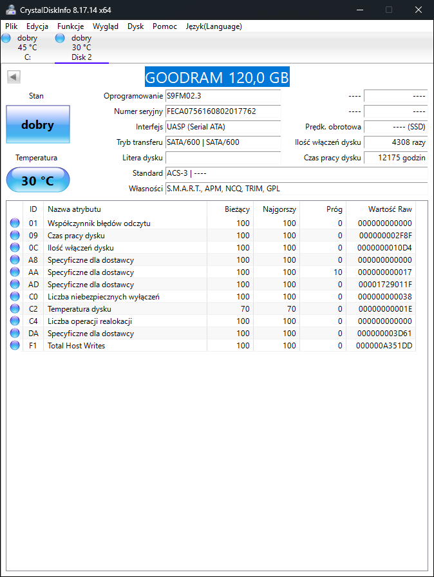Click status orb for attribute 0C
This screenshot has height=577, width=434.
pyautogui.click(x=15, y=247)
